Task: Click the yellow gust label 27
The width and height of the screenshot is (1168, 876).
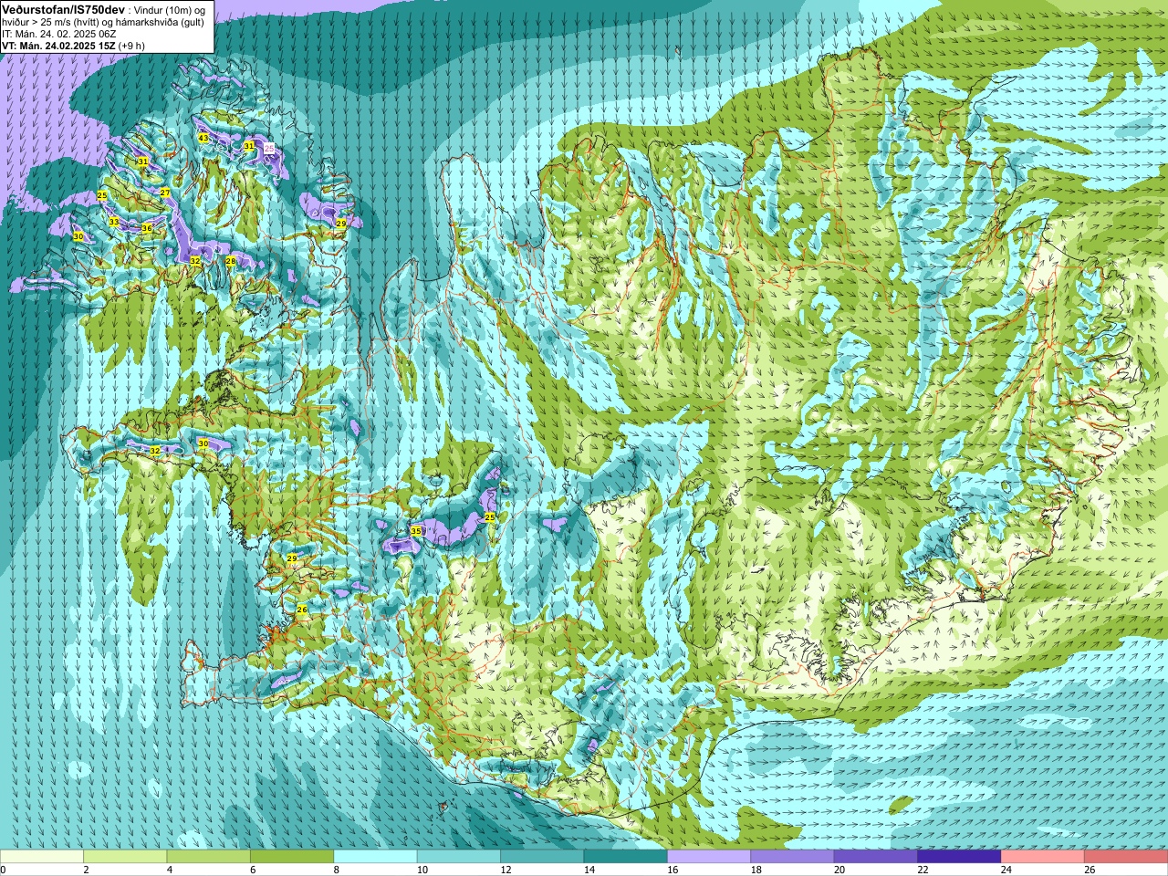Action: click(165, 193)
